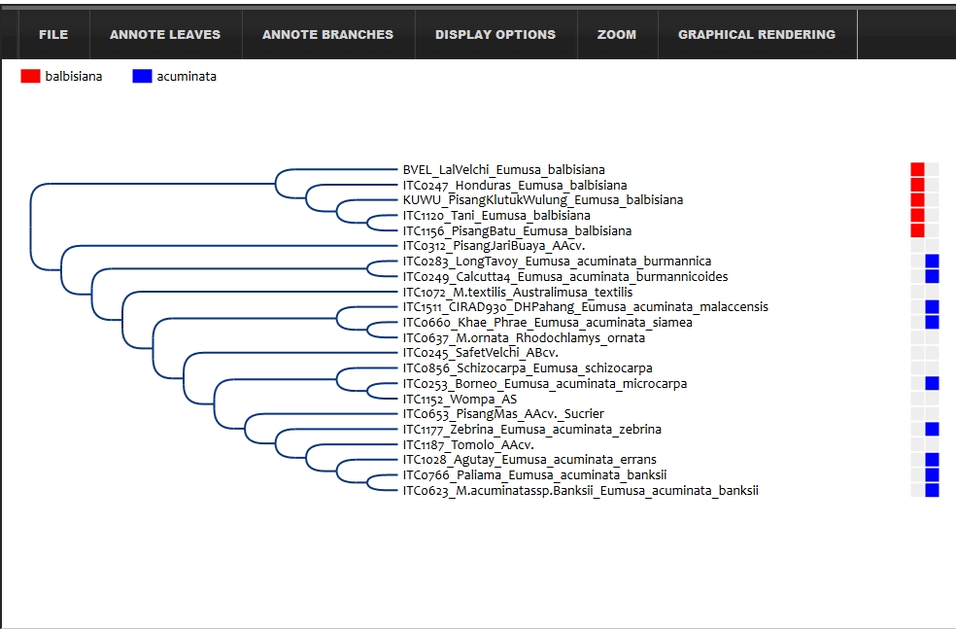
Task: Click the red balbisiana legend swatch
Action: click(30, 76)
